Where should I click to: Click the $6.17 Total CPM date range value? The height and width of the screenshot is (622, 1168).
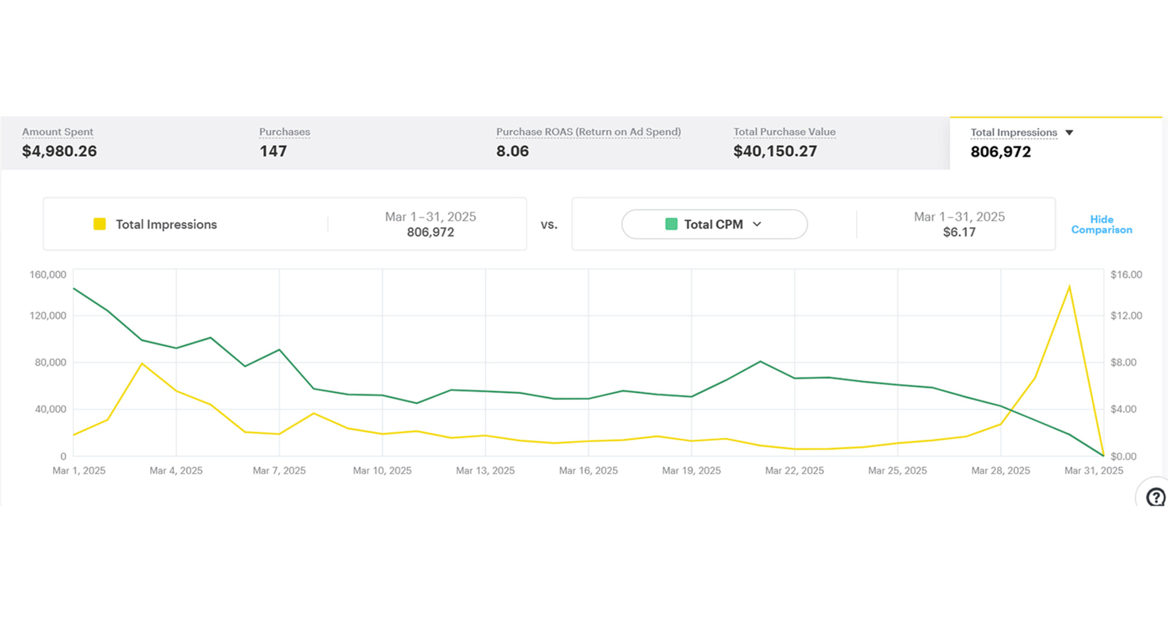[x=959, y=232]
